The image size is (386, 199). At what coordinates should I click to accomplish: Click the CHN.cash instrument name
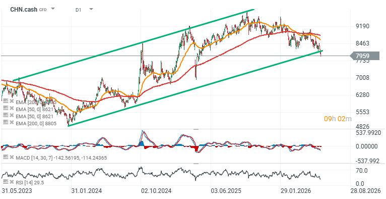pyautogui.click(x=24, y=10)
